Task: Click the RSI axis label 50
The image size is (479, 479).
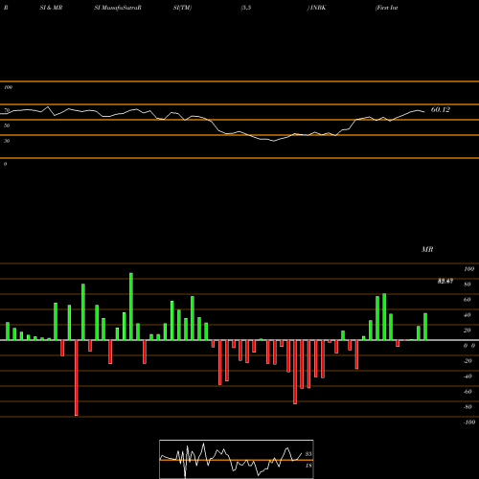Action: pos(7,125)
